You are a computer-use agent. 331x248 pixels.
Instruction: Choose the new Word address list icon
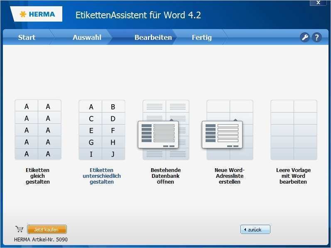pyautogui.click(x=228, y=130)
